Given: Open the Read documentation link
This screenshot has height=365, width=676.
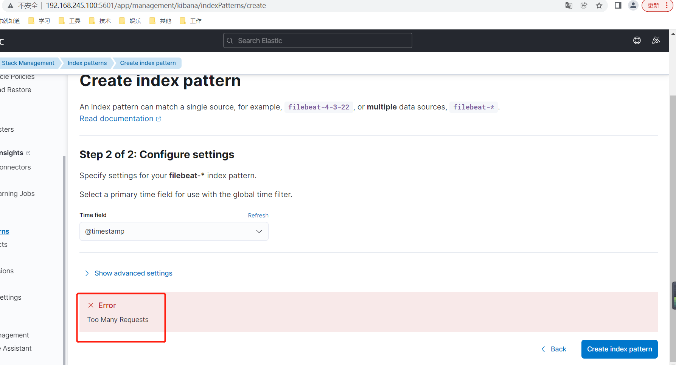Looking at the screenshot, I should tap(120, 119).
